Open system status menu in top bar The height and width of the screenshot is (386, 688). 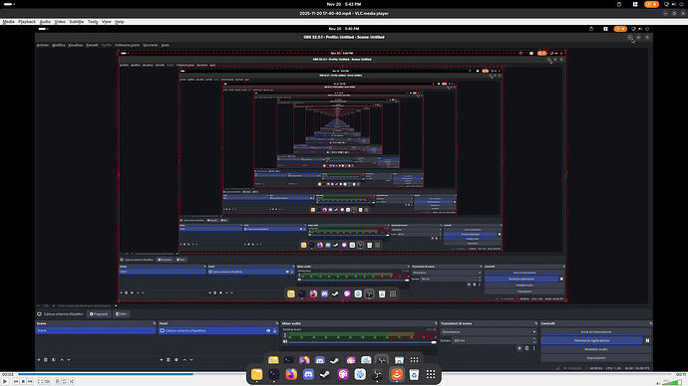tap(674, 4)
